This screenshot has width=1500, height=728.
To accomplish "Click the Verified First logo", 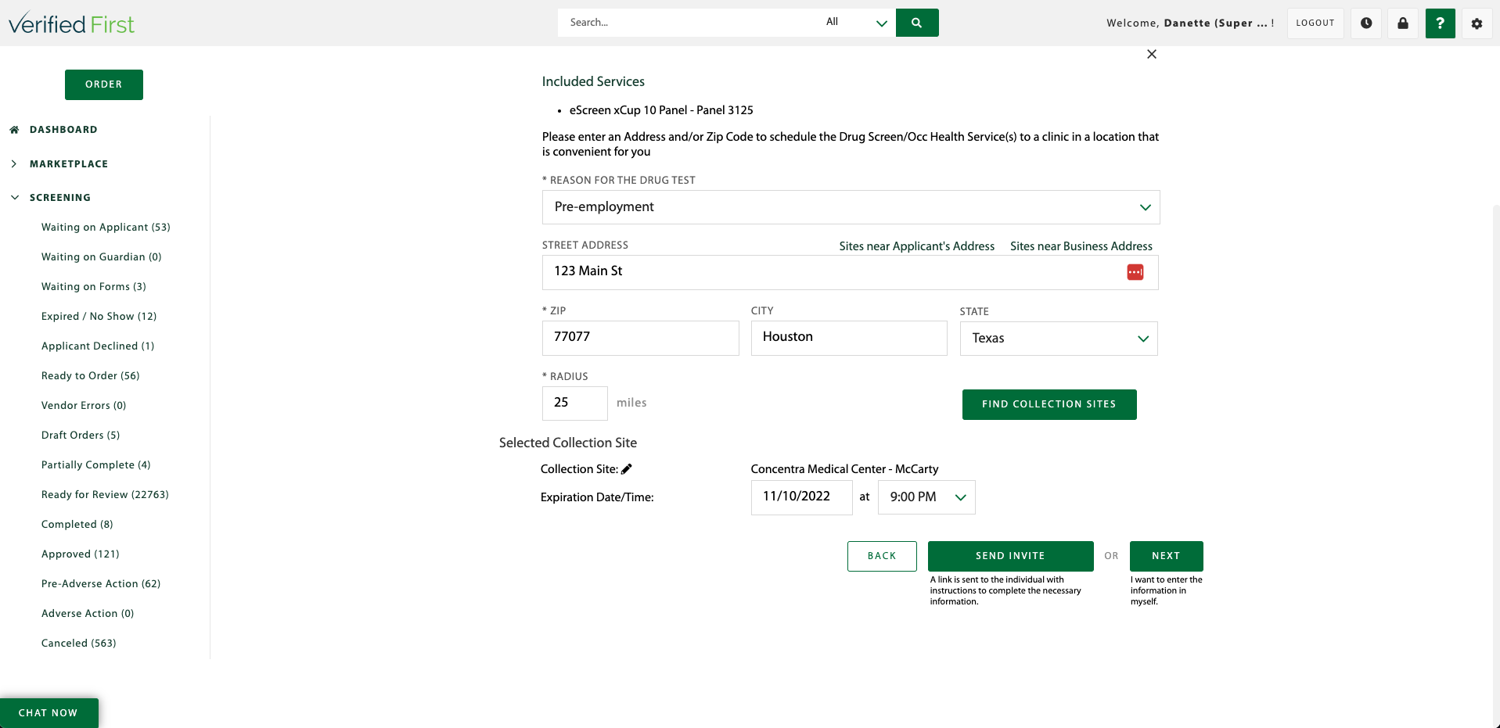I will coord(71,23).
